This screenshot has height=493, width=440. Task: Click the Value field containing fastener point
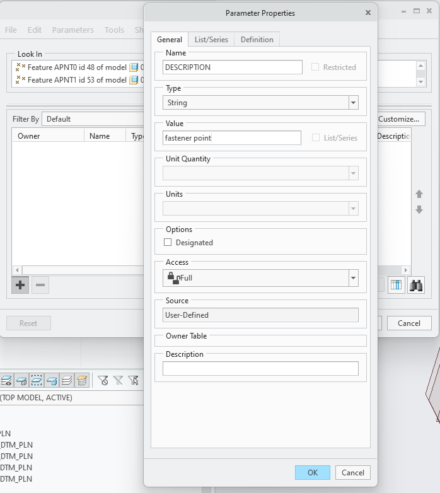click(x=232, y=138)
